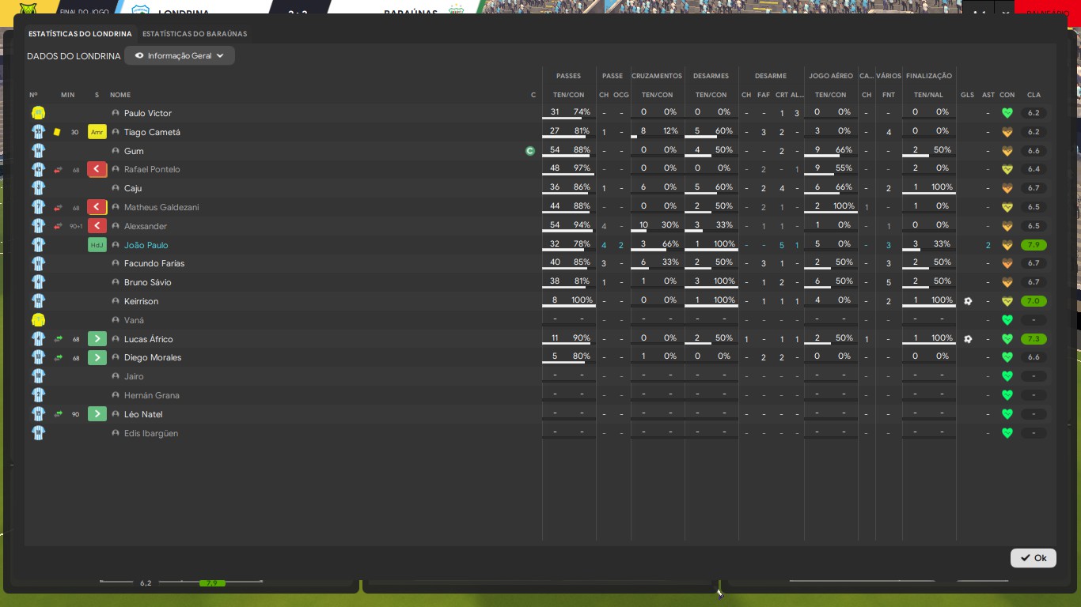Sort by the DESARMES column header
Image resolution: width=1081 pixels, height=607 pixels.
click(711, 76)
